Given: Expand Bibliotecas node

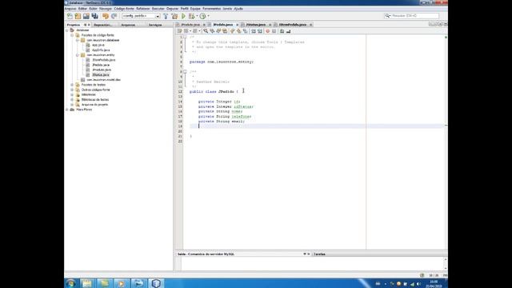Looking at the screenshot, I should click(x=72, y=94).
